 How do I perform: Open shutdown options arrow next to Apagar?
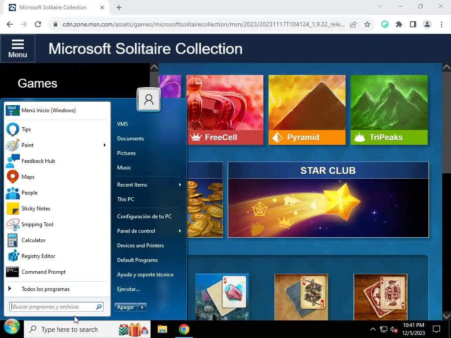pos(142,307)
